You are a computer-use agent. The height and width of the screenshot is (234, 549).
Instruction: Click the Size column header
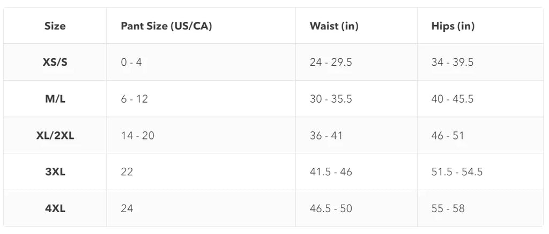click(55, 26)
